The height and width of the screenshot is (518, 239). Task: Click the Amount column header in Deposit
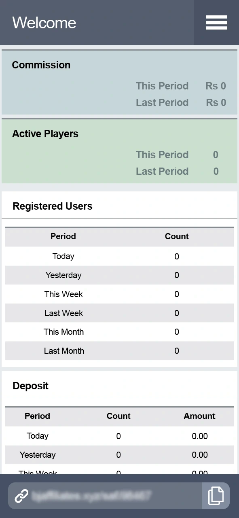(199, 416)
